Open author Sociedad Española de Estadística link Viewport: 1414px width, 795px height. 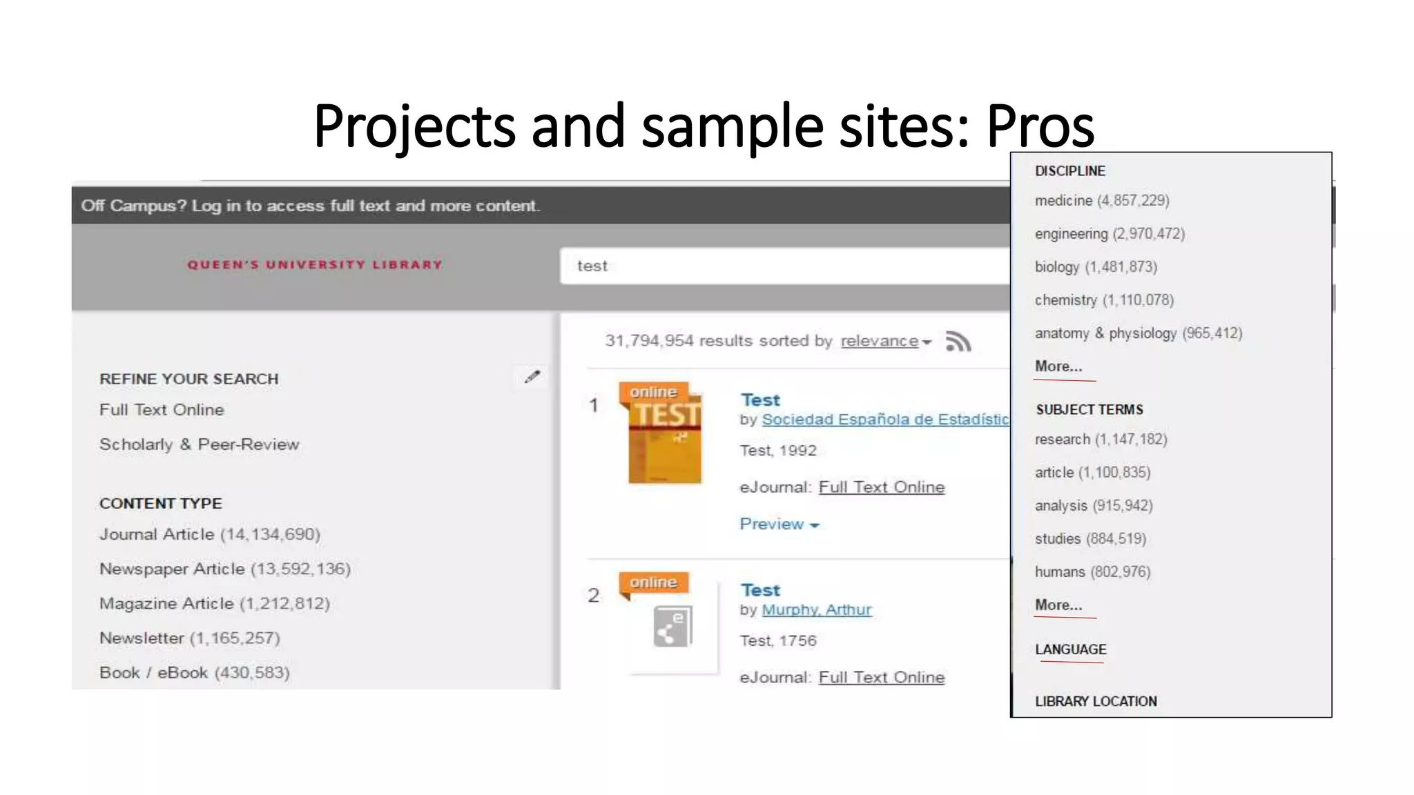(886, 420)
